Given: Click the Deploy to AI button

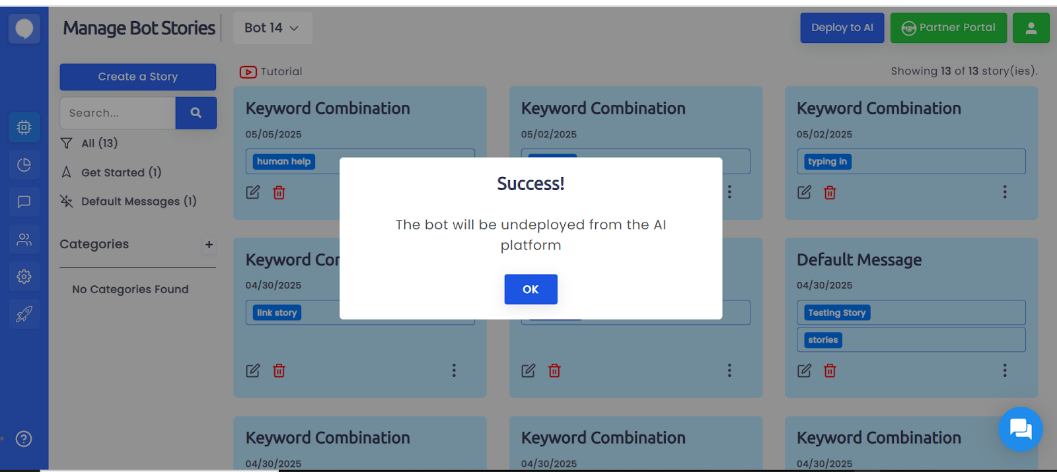Looking at the screenshot, I should (x=842, y=28).
